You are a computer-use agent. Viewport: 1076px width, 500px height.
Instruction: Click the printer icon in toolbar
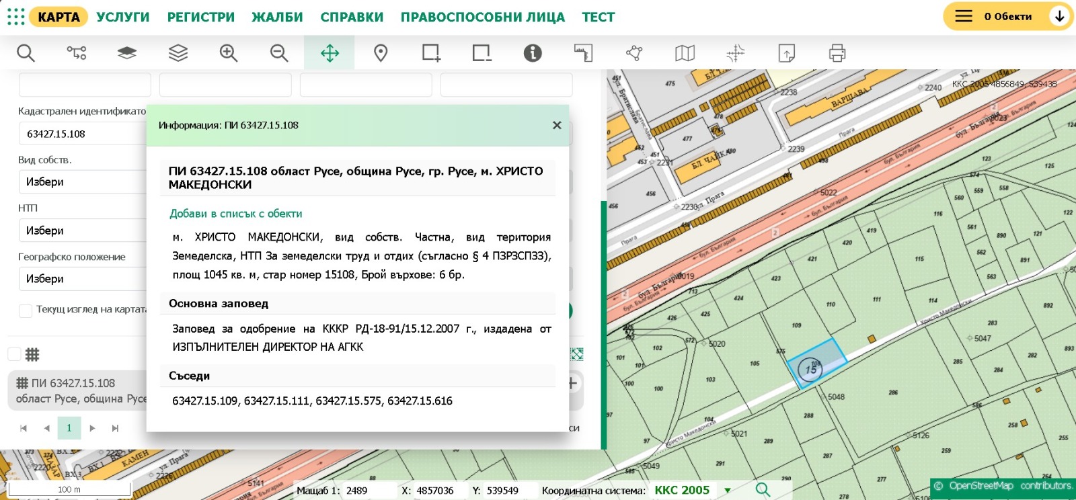coord(837,53)
